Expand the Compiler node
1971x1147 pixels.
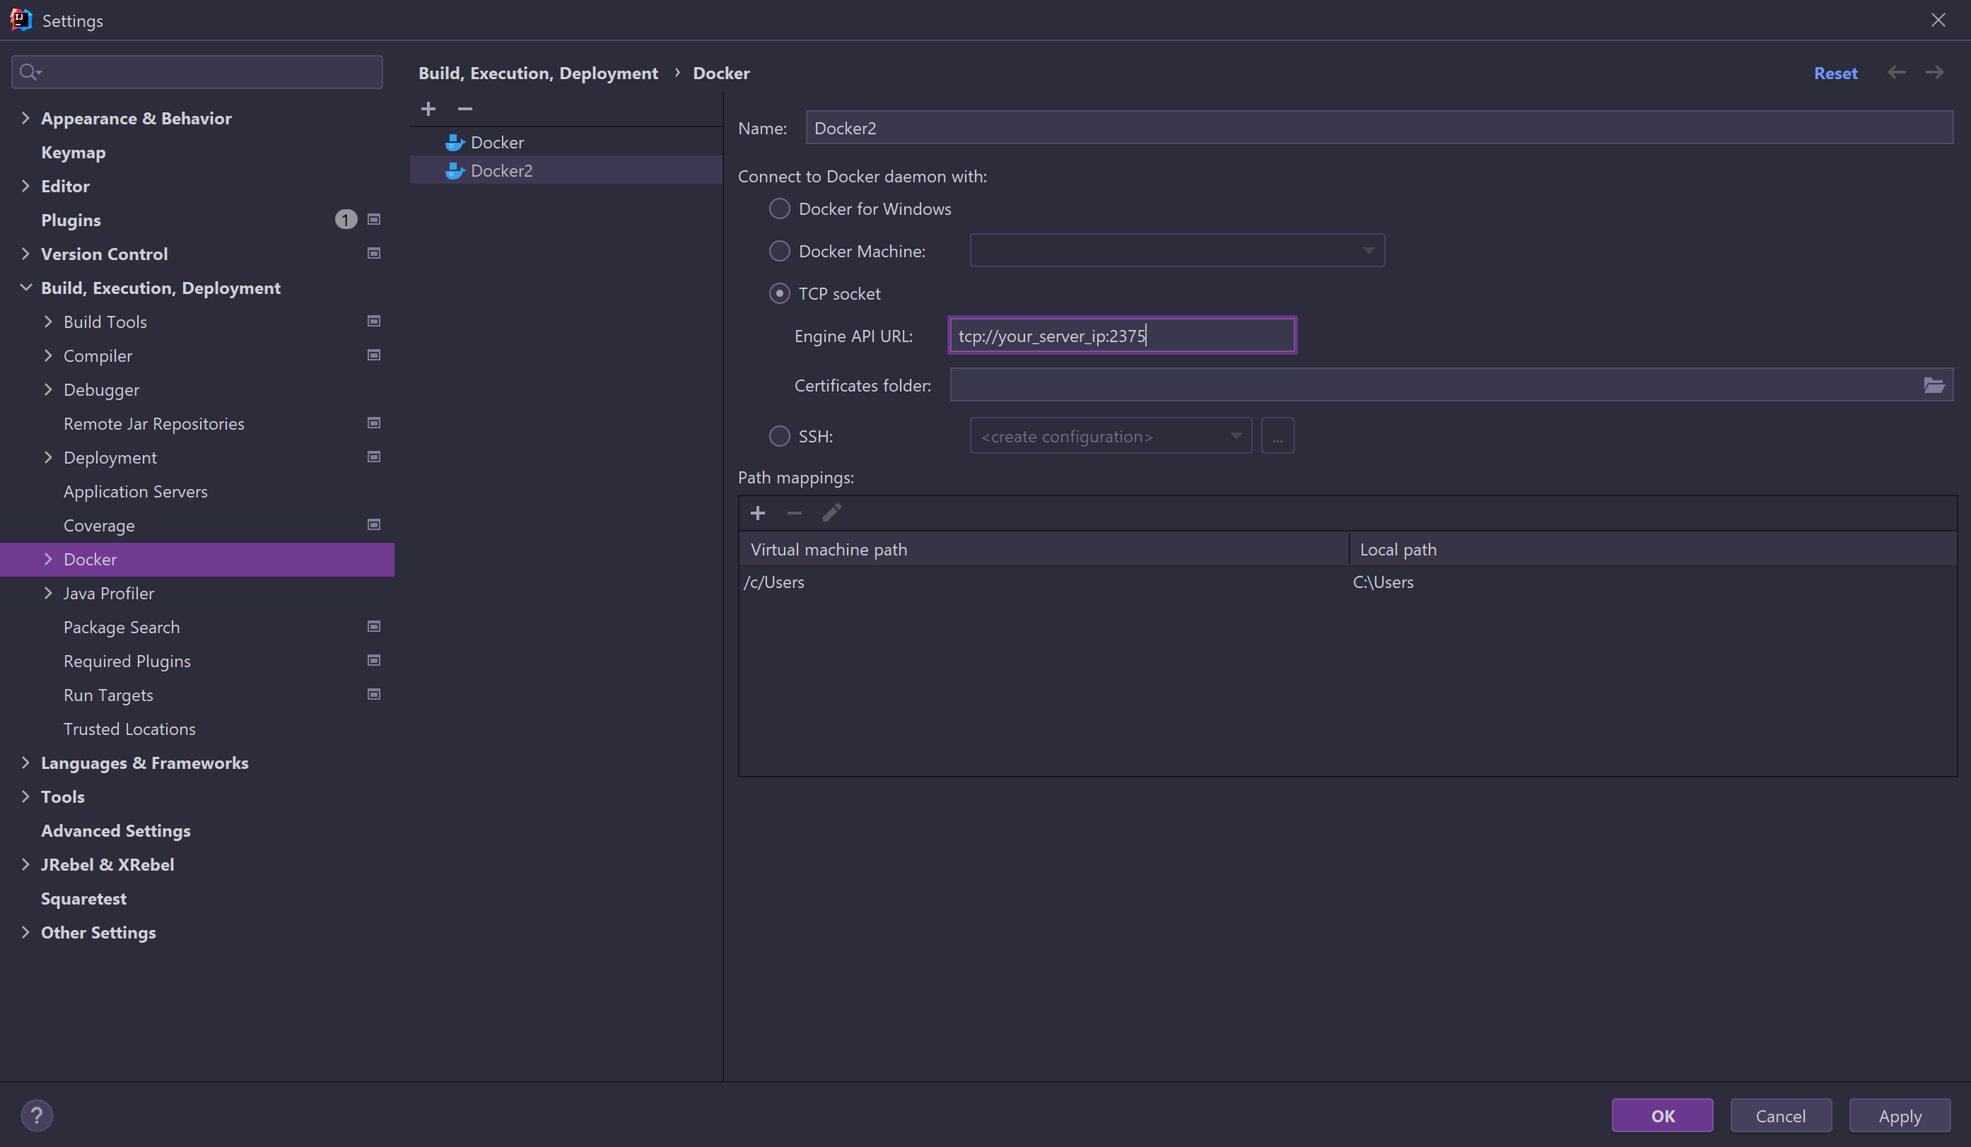(x=47, y=355)
